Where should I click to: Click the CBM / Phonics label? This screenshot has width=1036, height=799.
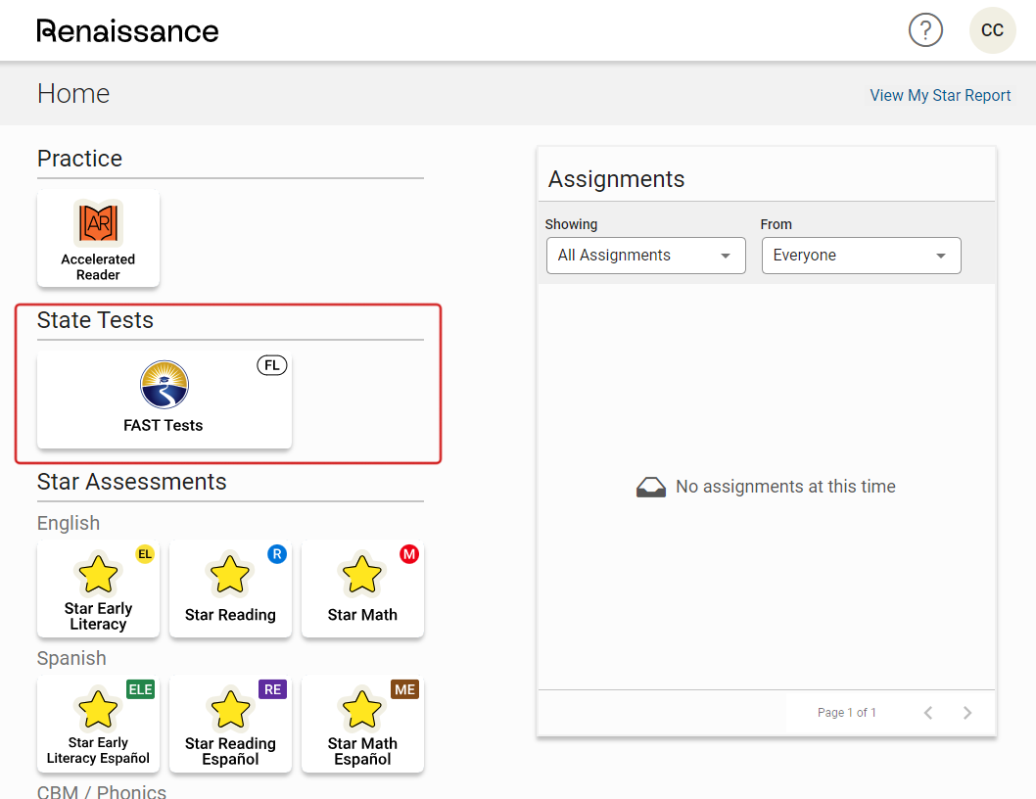pos(101,791)
